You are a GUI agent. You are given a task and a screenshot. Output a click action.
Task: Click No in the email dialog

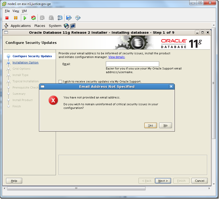(x=165, y=125)
